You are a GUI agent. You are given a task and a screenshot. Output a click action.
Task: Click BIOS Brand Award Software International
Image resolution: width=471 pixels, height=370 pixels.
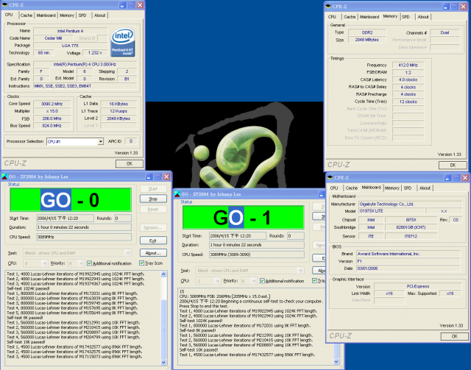coord(408,254)
